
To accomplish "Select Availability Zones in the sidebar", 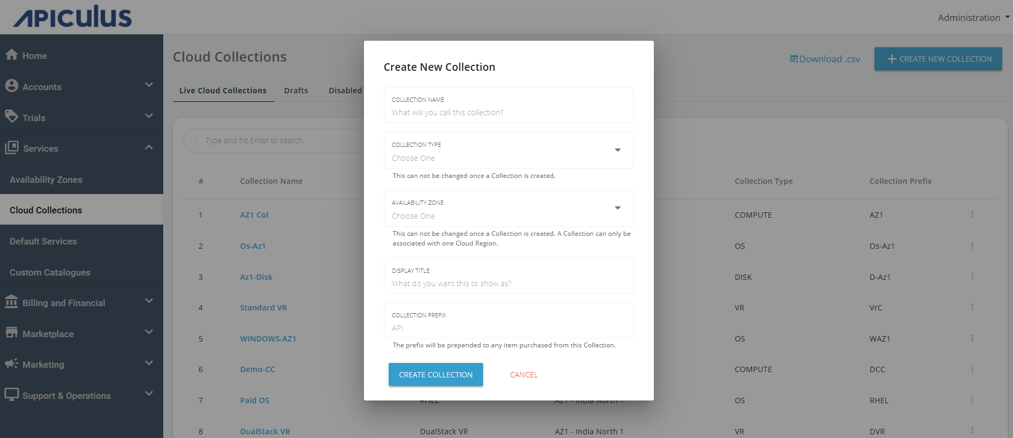I will coord(46,180).
